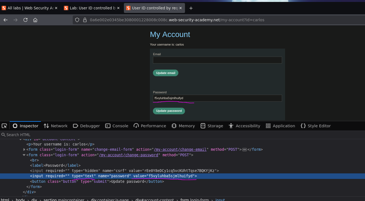Reload the current page
365x201 pixels.
pos(25,20)
